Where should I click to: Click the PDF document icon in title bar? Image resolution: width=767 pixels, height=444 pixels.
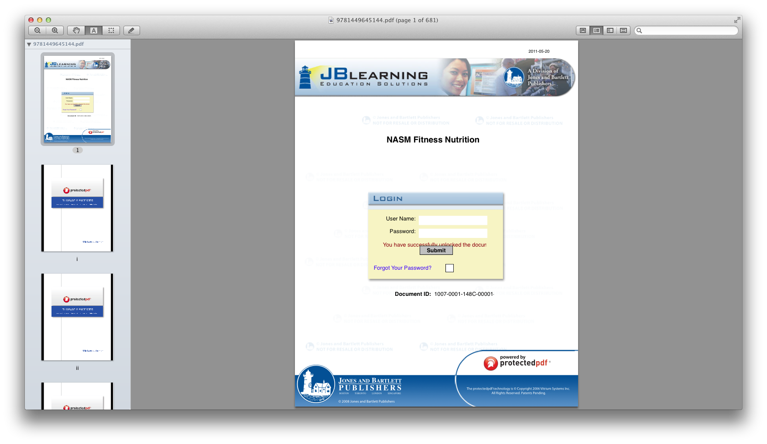pyautogui.click(x=331, y=20)
